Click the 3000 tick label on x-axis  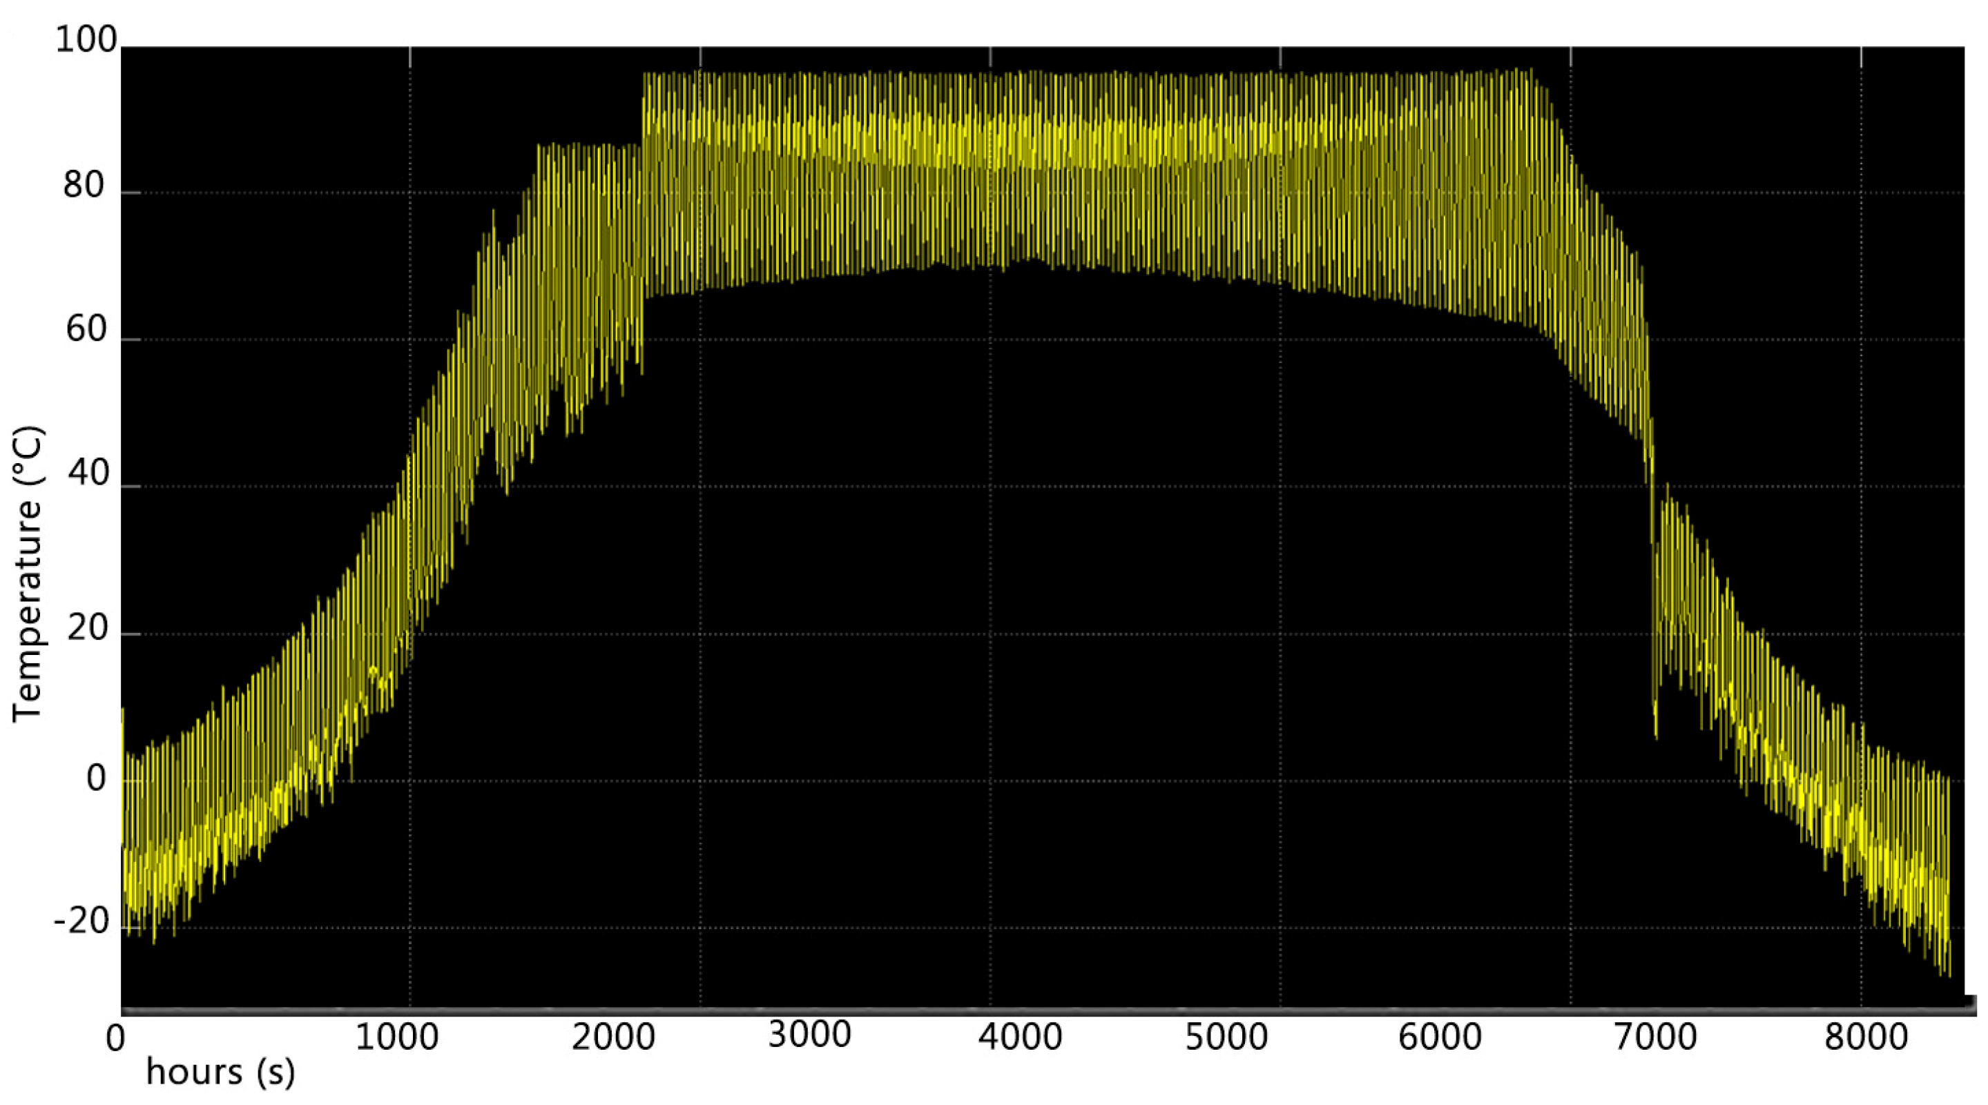809,1035
